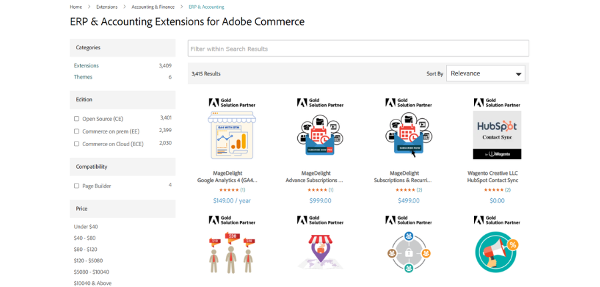
Task: Click star rating of HubSpot Contact Sync
Action: tap(493, 190)
